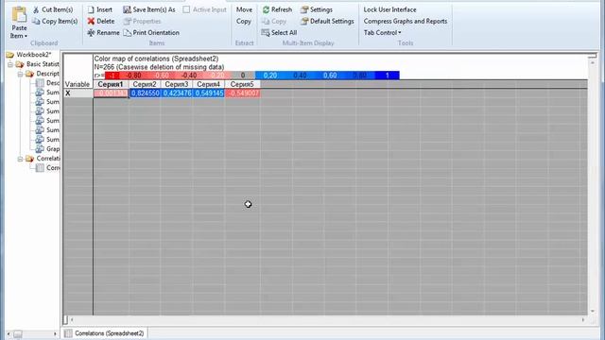Open the Paste Item dropdown arrow

coord(26,36)
